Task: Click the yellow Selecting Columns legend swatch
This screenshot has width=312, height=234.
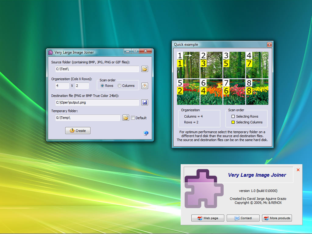Action: coord(233,122)
